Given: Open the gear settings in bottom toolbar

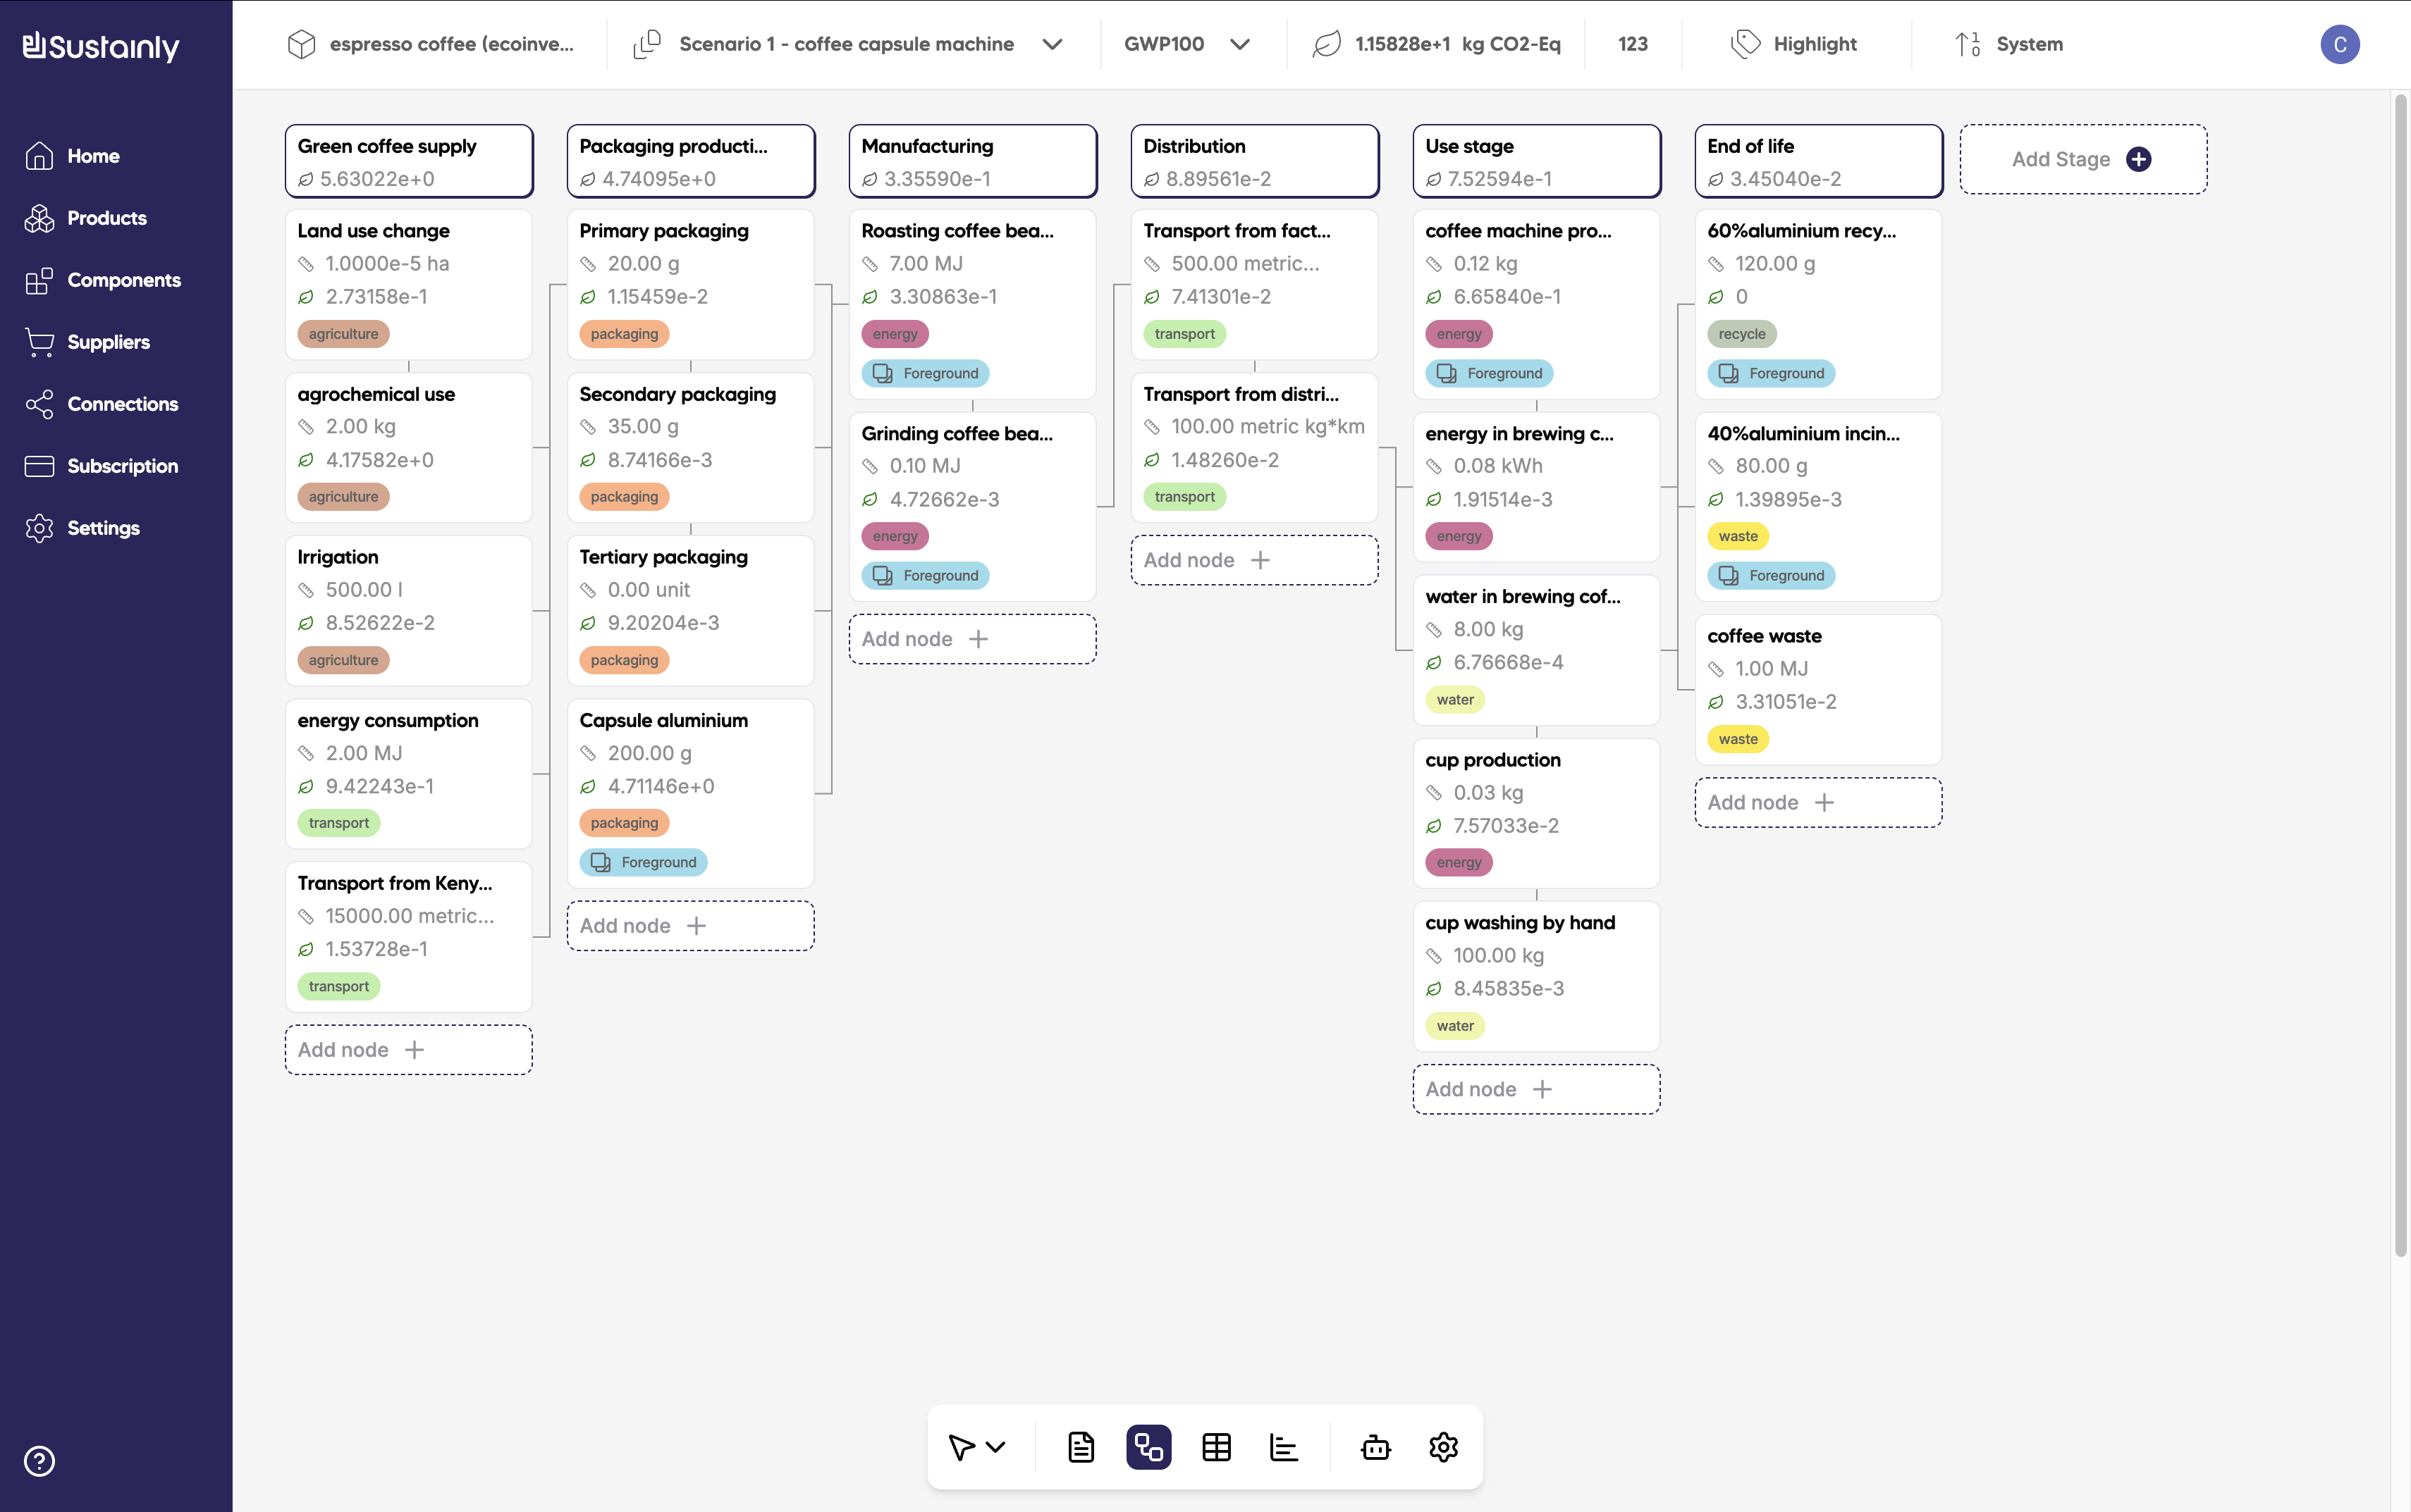Looking at the screenshot, I should [1442, 1447].
